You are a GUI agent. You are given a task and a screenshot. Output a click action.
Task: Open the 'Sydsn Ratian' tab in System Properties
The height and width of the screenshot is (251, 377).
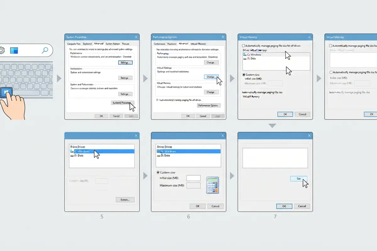pyautogui.click(x=112, y=44)
